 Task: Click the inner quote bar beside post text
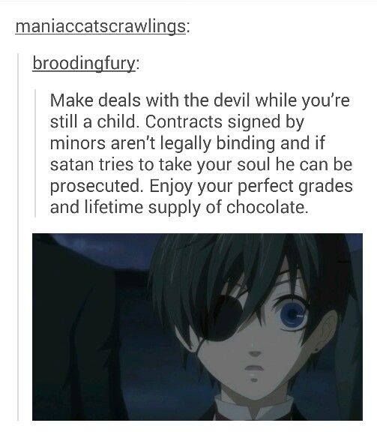coord(35,154)
